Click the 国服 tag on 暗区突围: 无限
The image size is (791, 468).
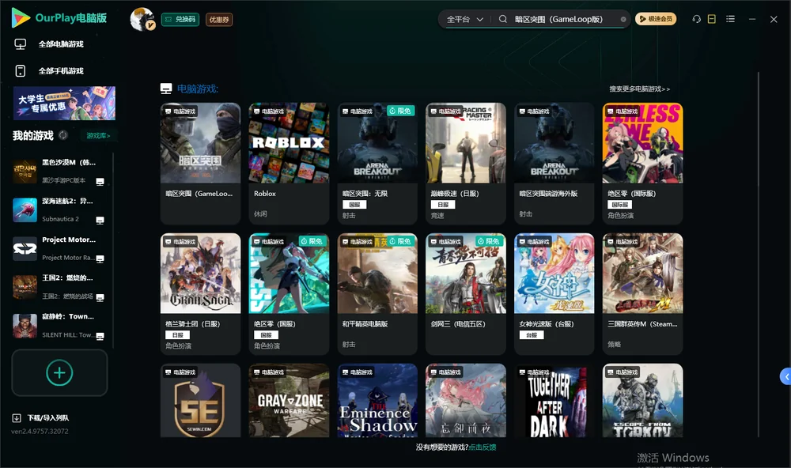point(354,204)
